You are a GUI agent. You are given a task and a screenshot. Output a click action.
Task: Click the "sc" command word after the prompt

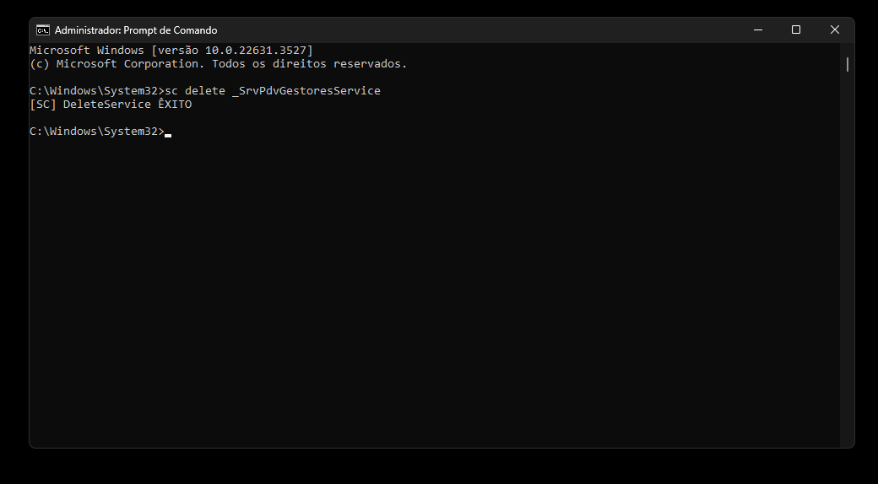point(171,90)
